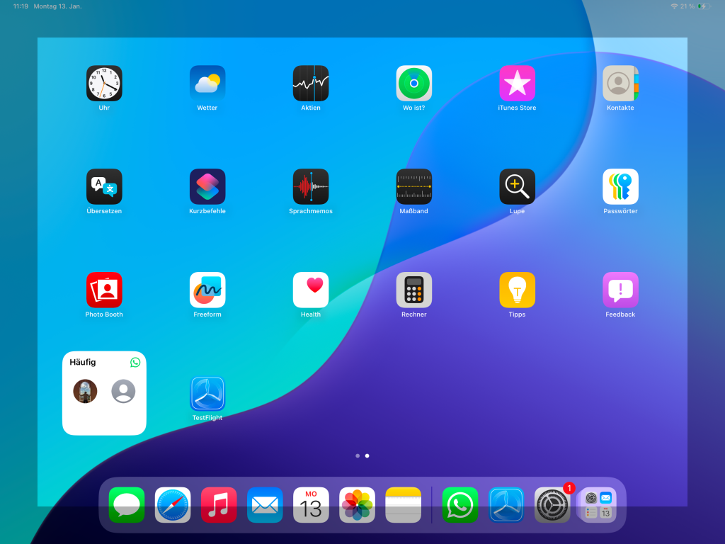Switch to the first home screen page dot

click(x=358, y=455)
